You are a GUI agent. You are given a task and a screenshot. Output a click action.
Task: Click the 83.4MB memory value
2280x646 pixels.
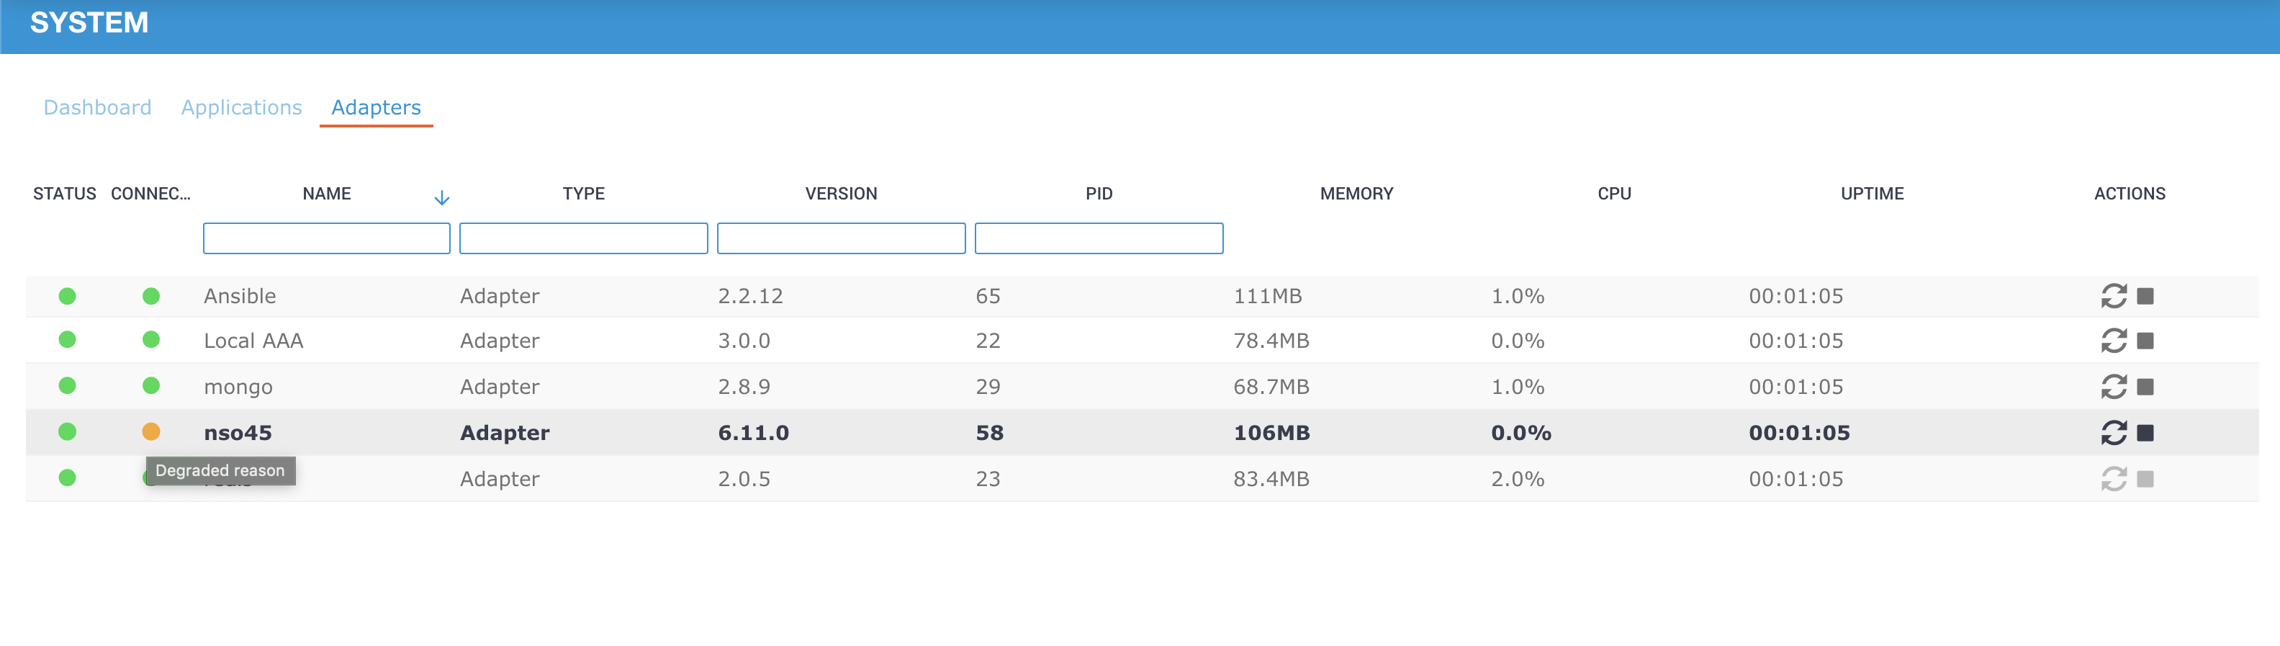point(1271,479)
